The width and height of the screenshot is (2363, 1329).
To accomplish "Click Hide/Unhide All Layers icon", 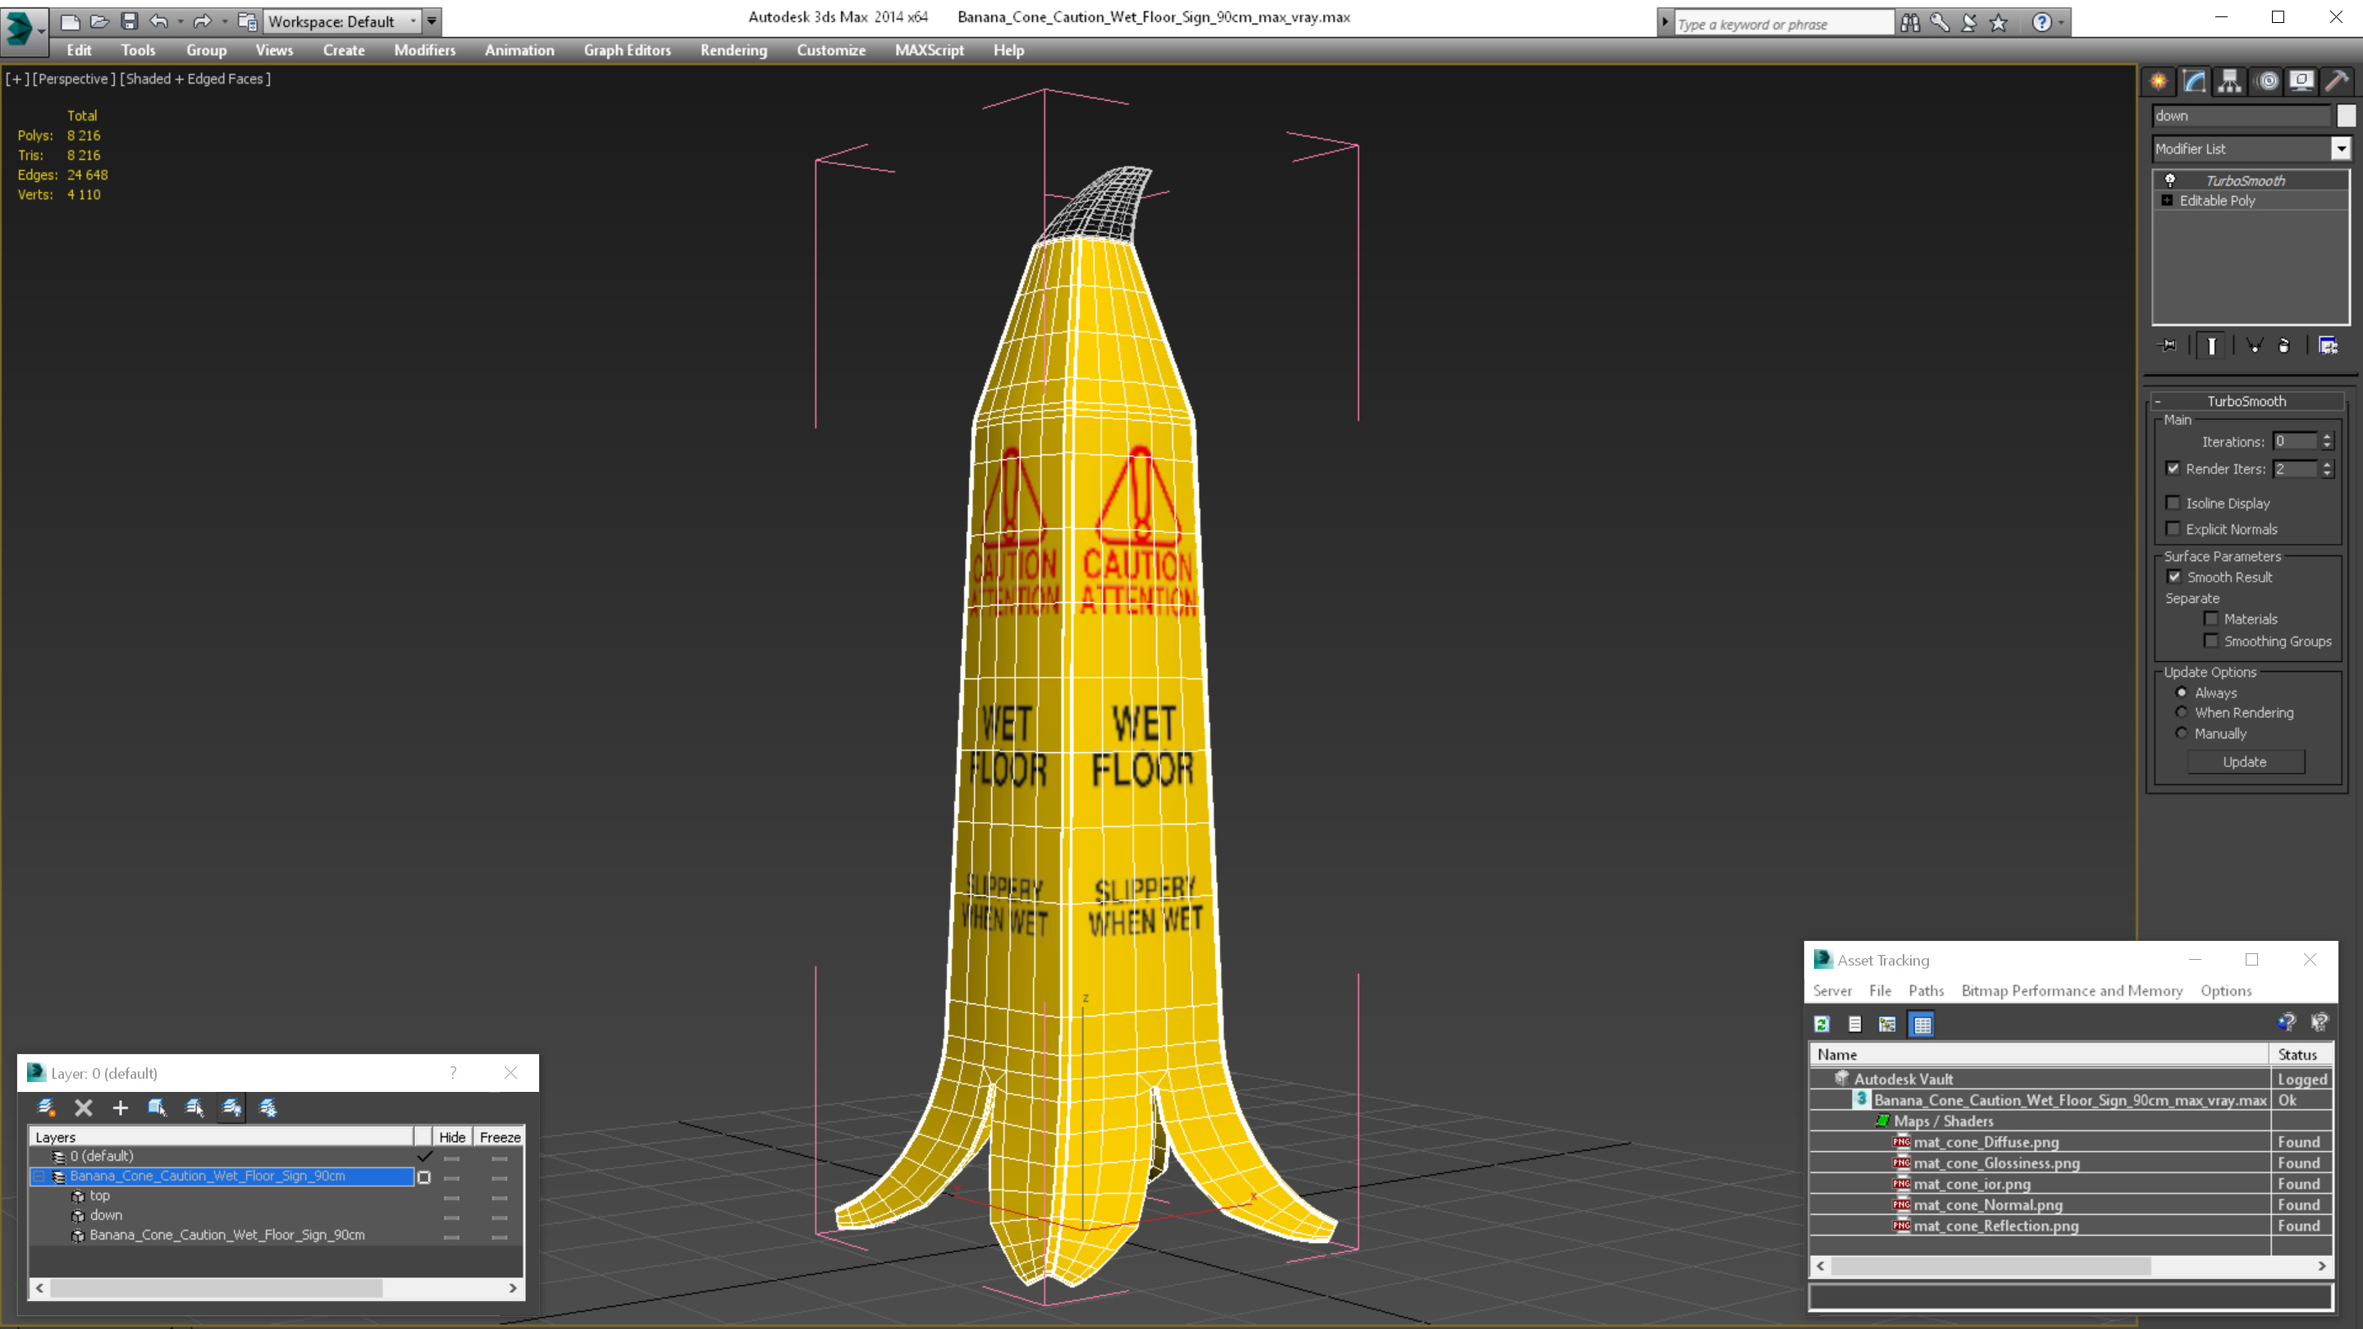I will pos(232,1108).
